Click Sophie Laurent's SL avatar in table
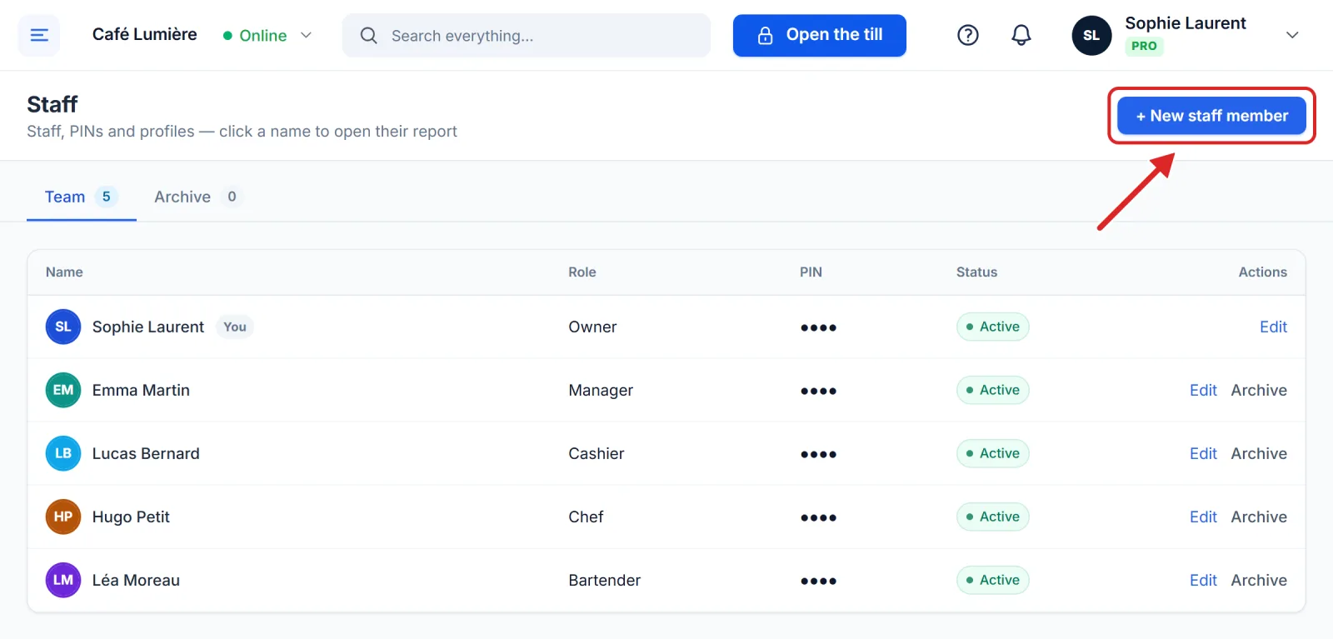This screenshot has height=639, width=1333. click(63, 327)
